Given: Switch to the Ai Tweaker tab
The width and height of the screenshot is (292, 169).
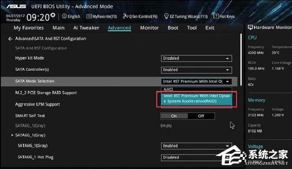Looking at the screenshot, I should [86, 28].
